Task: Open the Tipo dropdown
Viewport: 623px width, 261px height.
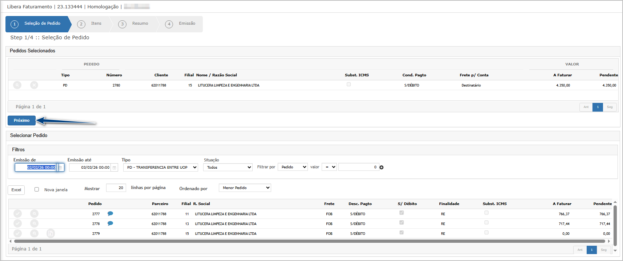Action: pos(161,167)
